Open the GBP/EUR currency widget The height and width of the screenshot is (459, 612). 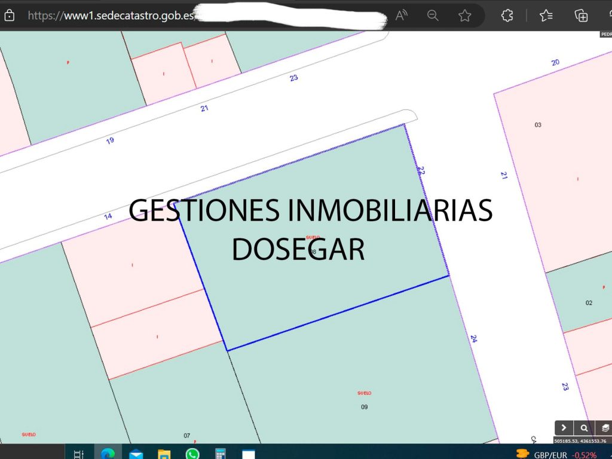(558, 455)
